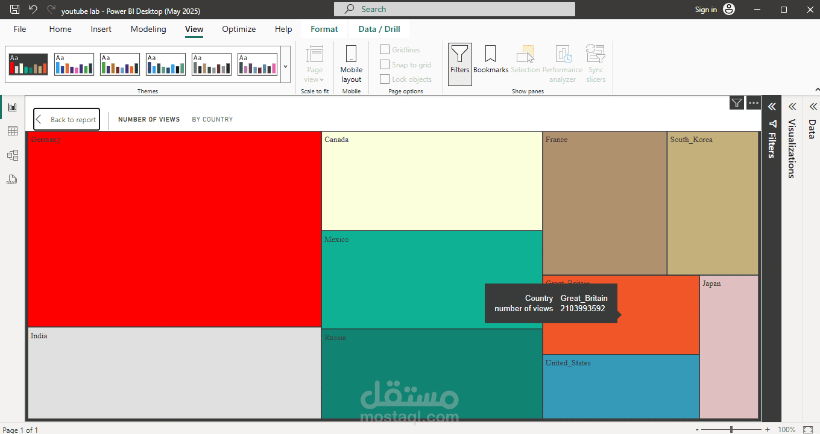Open the Help tab
This screenshot has width=820, height=434.
pos(283,29)
